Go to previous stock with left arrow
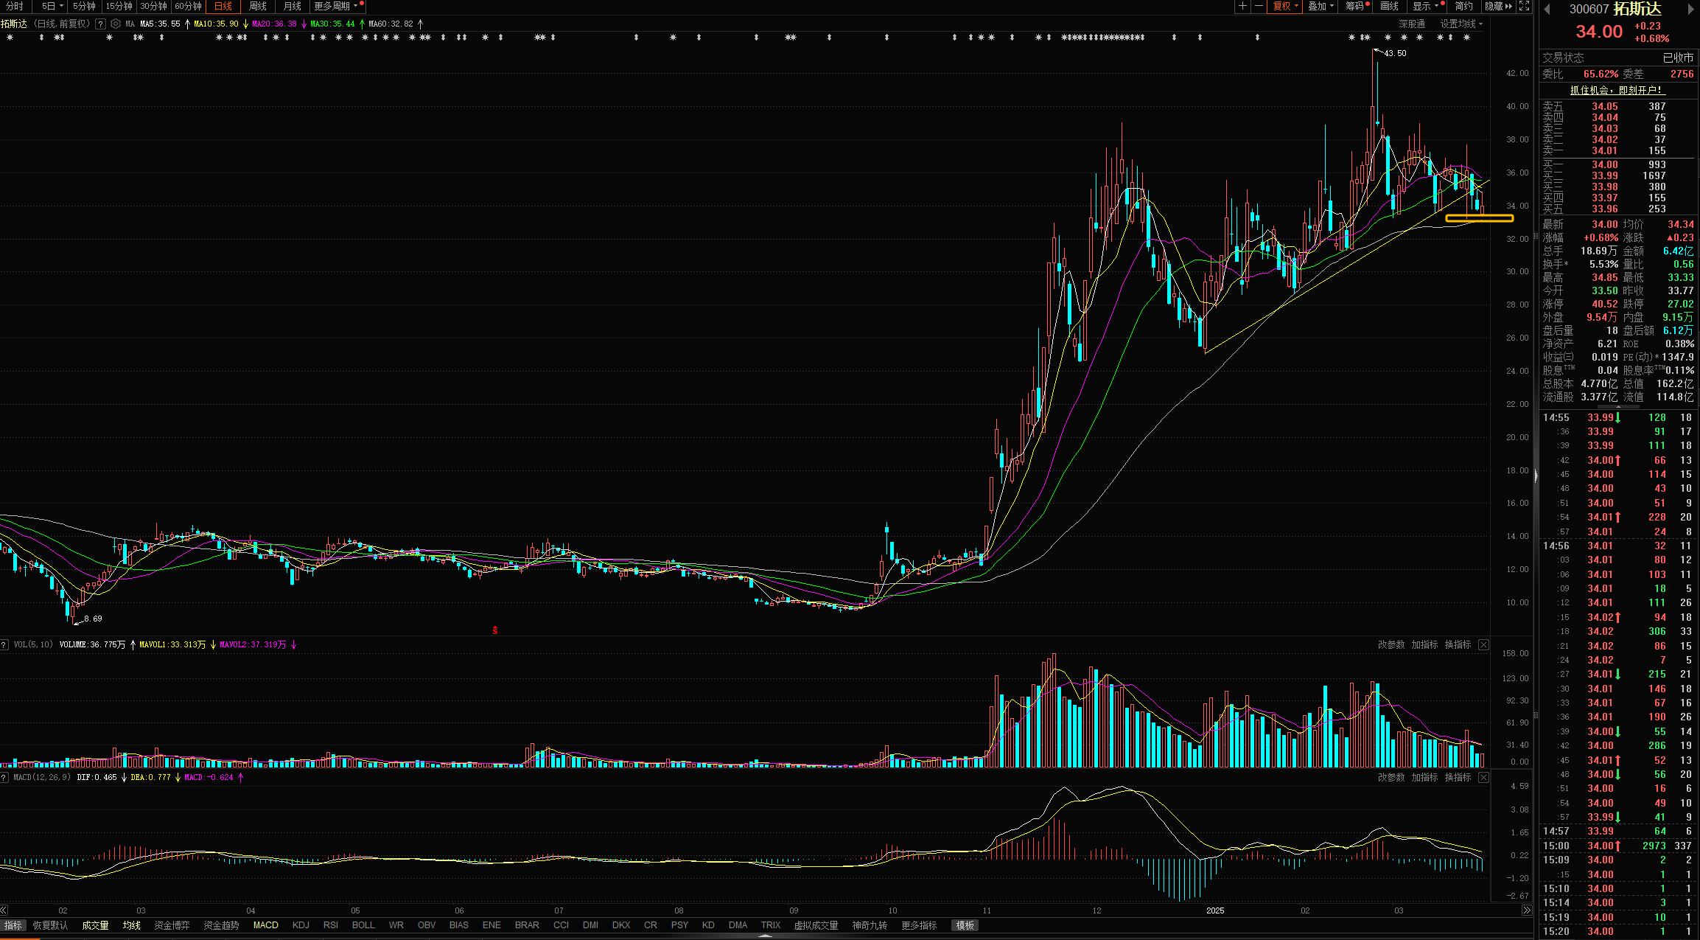 click(1547, 9)
